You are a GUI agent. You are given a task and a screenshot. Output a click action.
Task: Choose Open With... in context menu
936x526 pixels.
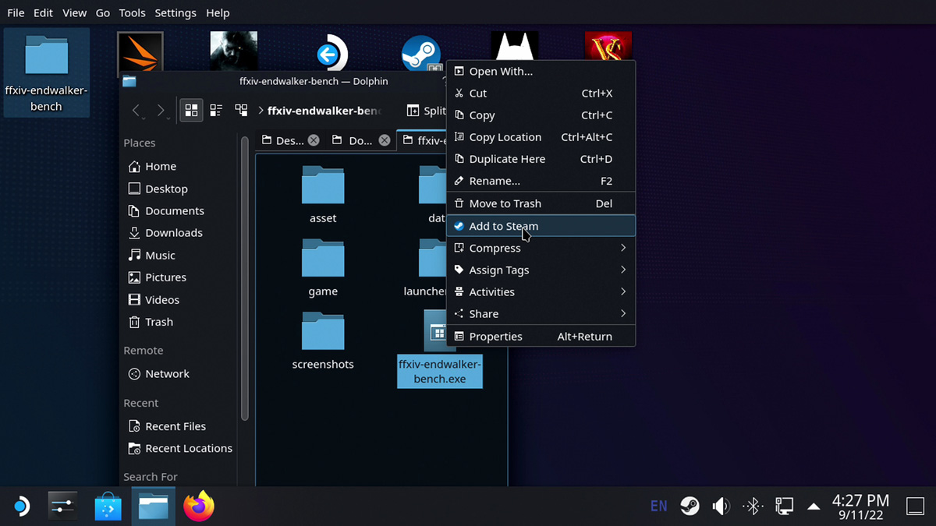click(541, 71)
